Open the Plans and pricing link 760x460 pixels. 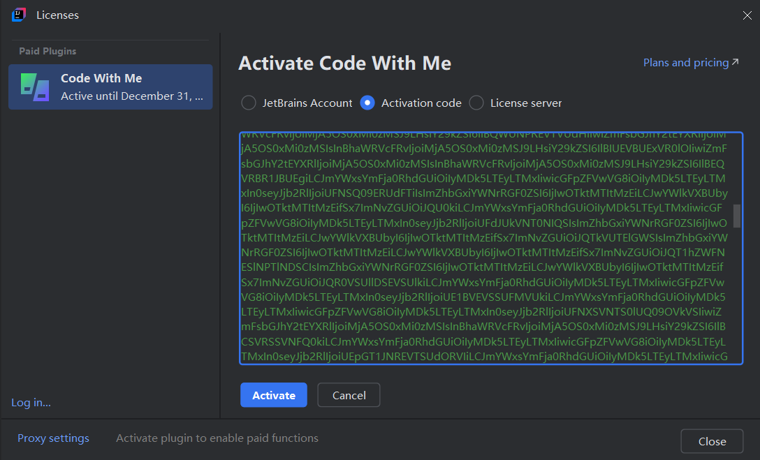pos(685,63)
